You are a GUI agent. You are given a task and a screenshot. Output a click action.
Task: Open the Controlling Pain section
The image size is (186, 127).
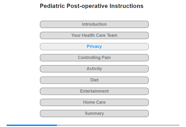94,58
